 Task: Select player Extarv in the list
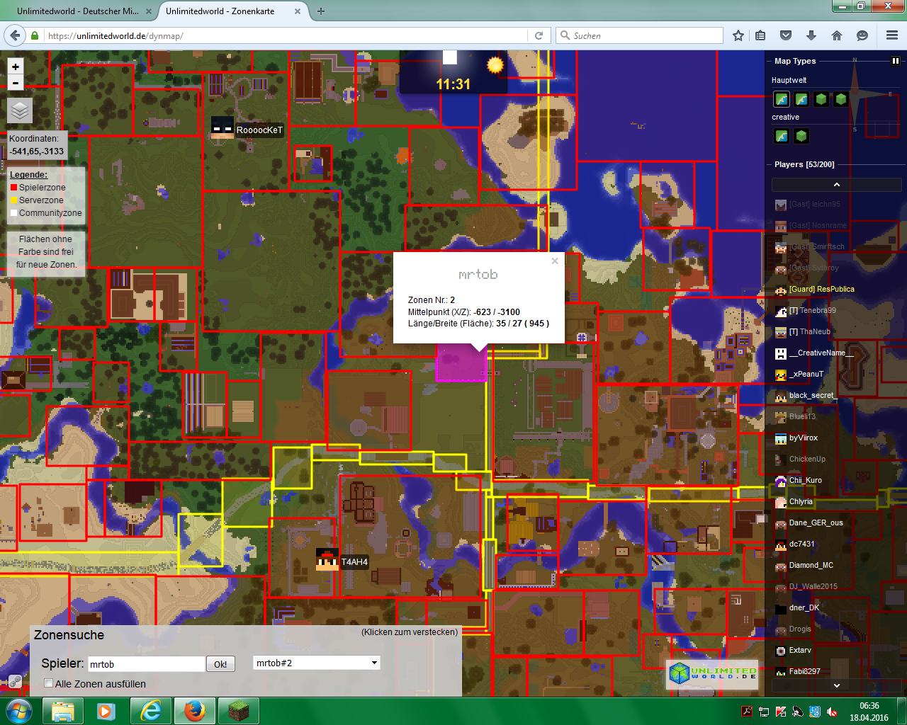click(x=800, y=650)
